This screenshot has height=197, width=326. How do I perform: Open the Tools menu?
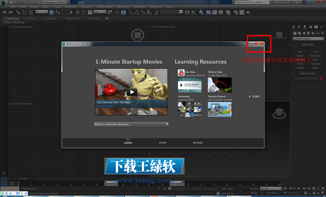pos(23,6)
